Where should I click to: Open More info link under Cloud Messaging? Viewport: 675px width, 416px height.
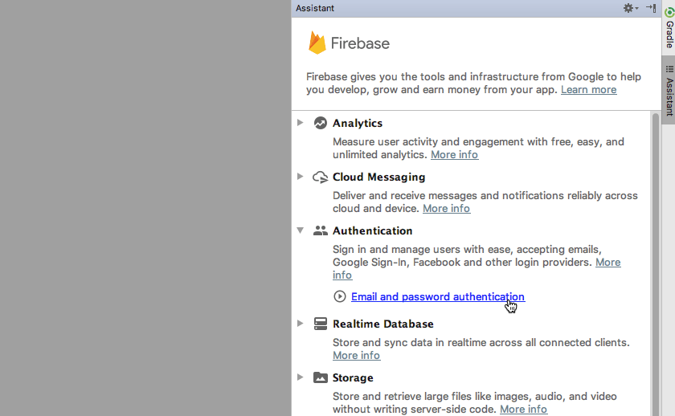[447, 208]
